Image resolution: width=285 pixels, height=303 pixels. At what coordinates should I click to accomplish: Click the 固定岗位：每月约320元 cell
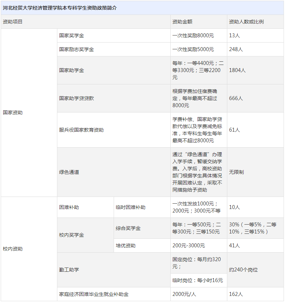point(199,263)
